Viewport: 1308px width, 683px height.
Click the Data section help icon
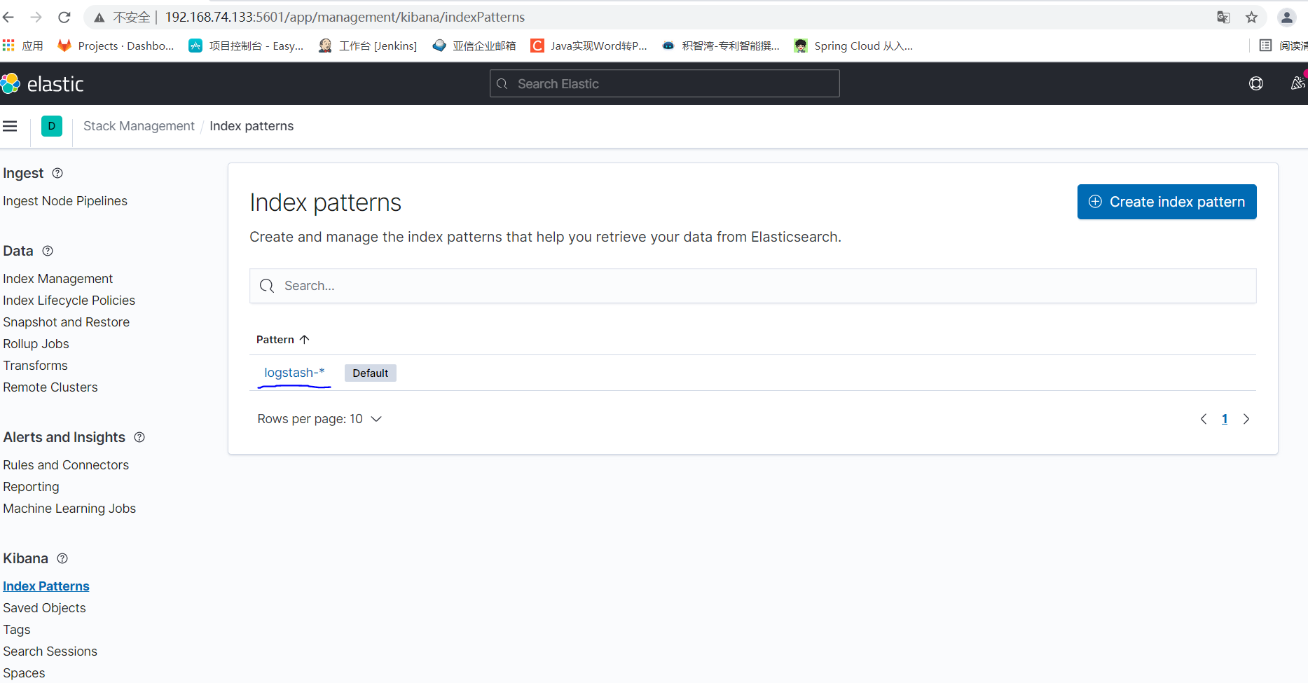pyautogui.click(x=48, y=251)
